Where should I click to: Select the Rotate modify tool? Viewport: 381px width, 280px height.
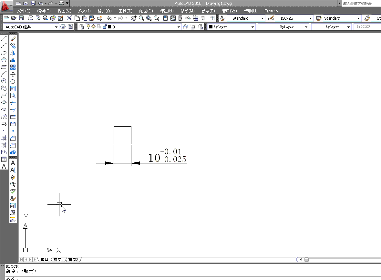pos(13,81)
